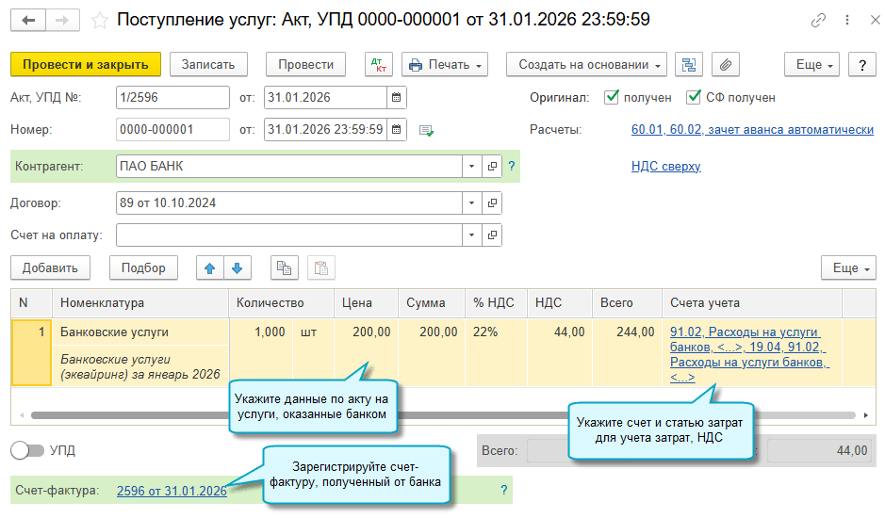Click the question mark next to Контрагент
The width and height of the screenshot is (885, 518).
[512, 167]
